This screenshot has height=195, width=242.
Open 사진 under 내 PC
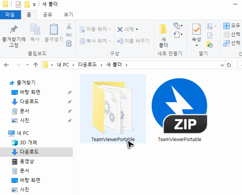click(24, 189)
